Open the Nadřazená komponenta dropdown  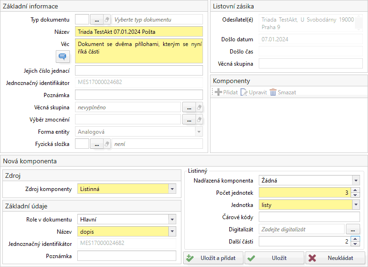(x=356, y=181)
